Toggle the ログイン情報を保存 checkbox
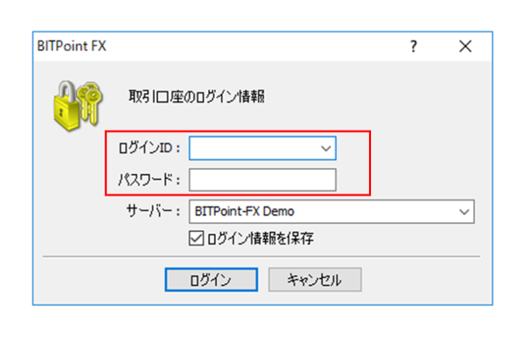The height and width of the screenshot is (339, 530). [x=196, y=238]
